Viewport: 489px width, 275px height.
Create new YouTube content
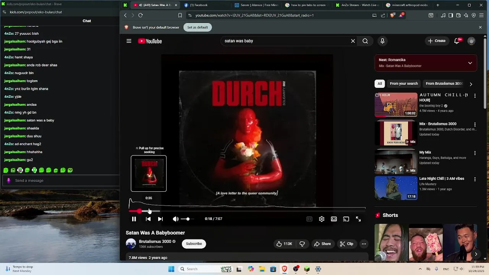coord(437,41)
